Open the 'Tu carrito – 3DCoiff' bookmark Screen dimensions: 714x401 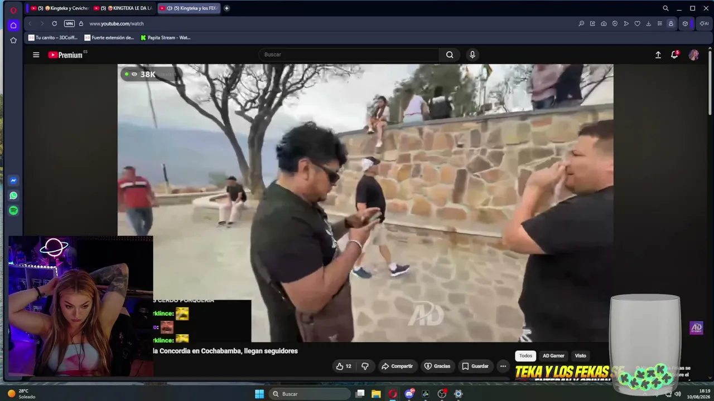point(53,38)
